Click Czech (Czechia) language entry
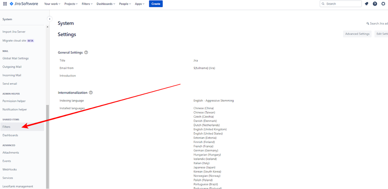 coord(204,117)
